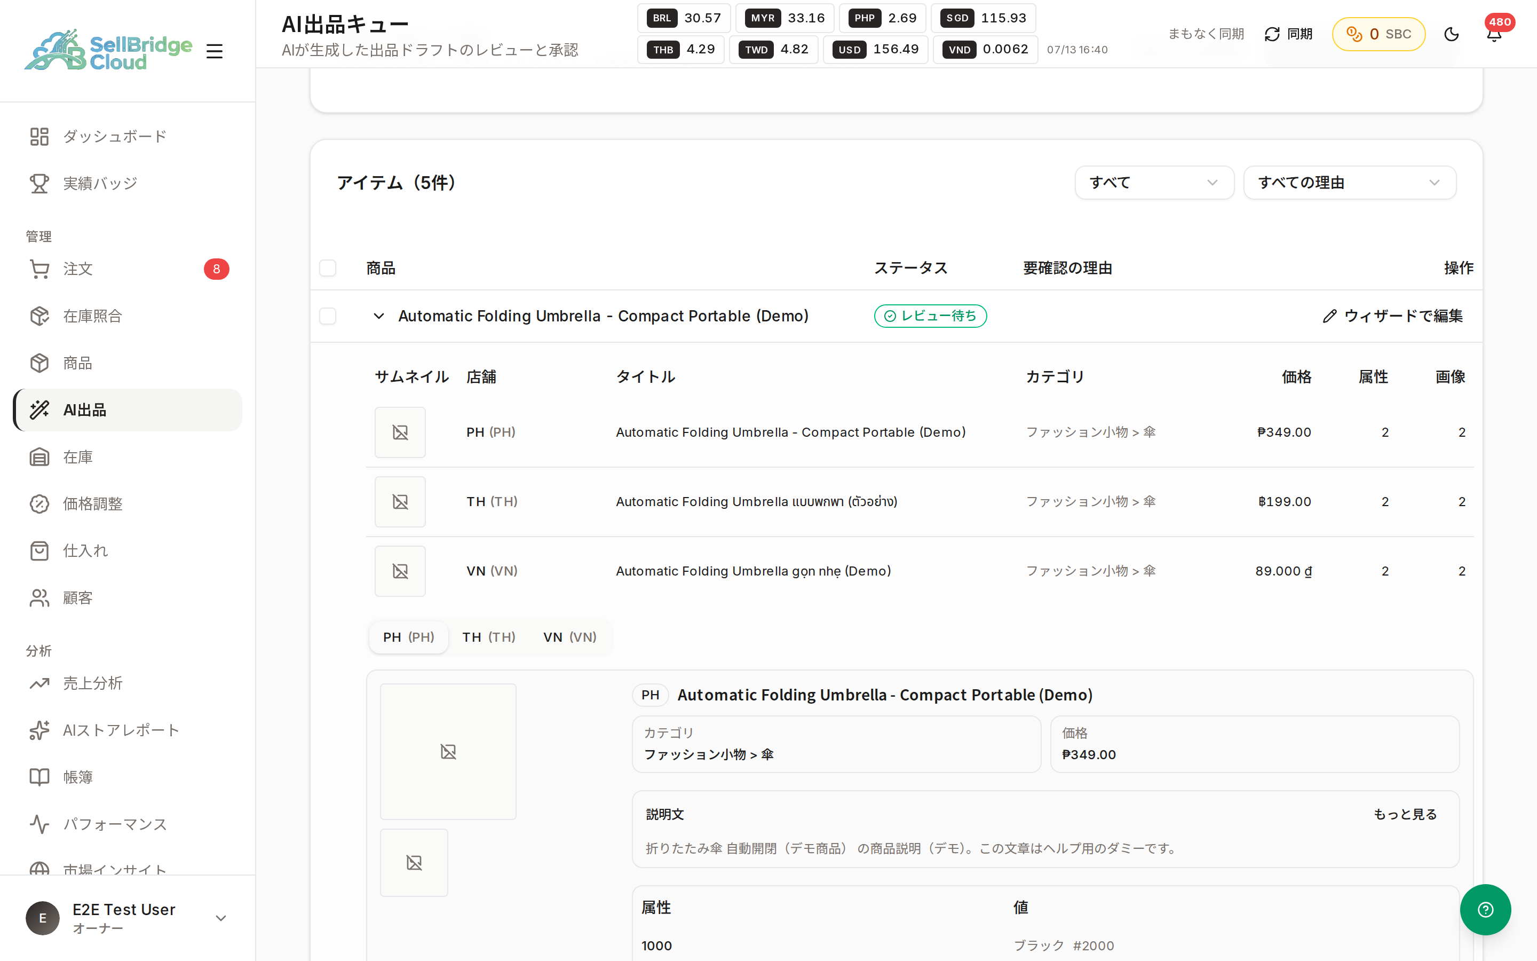Click the 89.000 ₫ price cell

(x=1284, y=571)
